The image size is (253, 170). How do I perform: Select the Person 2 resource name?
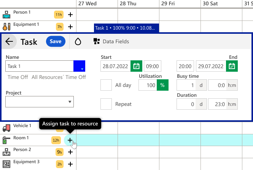(x=22, y=150)
